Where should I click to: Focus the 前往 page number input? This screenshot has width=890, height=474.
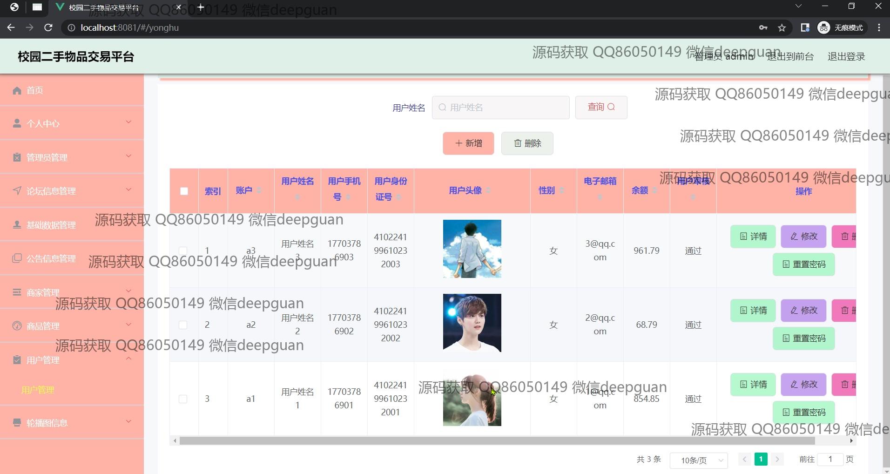(x=830, y=459)
